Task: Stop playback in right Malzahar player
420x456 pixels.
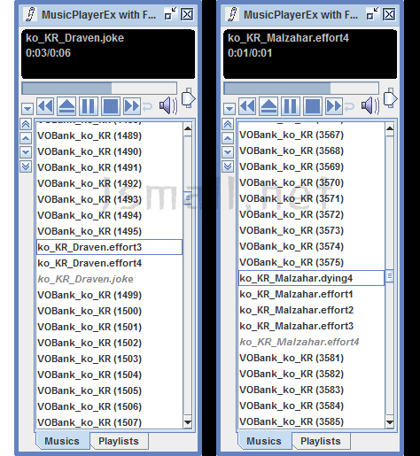Action: click(x=313, y=106)
